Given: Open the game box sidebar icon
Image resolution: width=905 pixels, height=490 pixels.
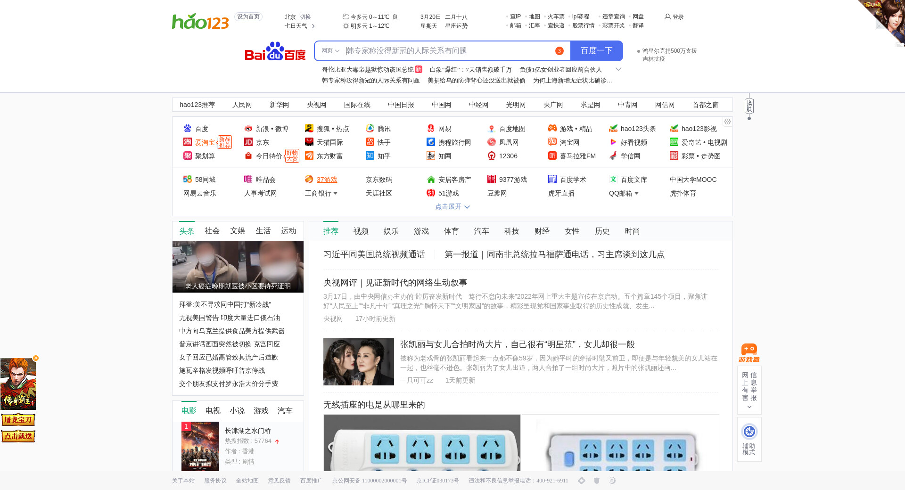Looking at the screenshot, I should [x=749, y=353].
